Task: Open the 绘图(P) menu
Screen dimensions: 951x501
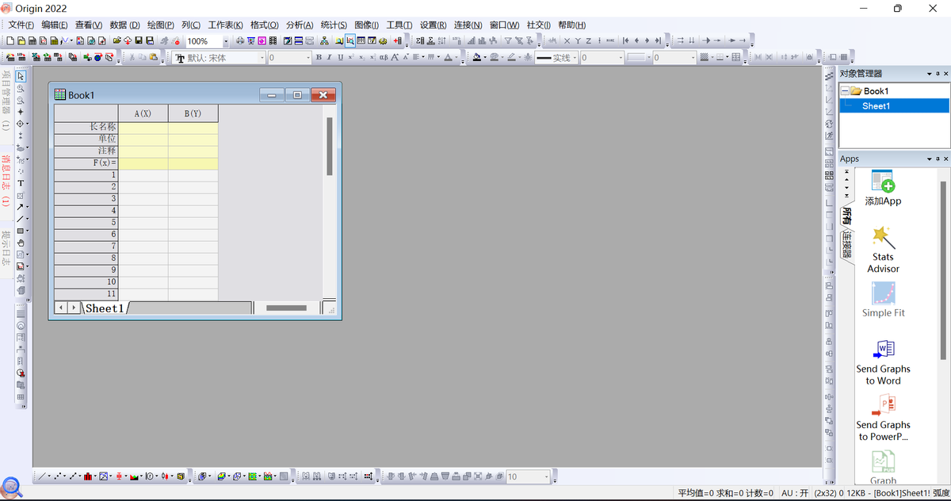Action: pos(160,25)
